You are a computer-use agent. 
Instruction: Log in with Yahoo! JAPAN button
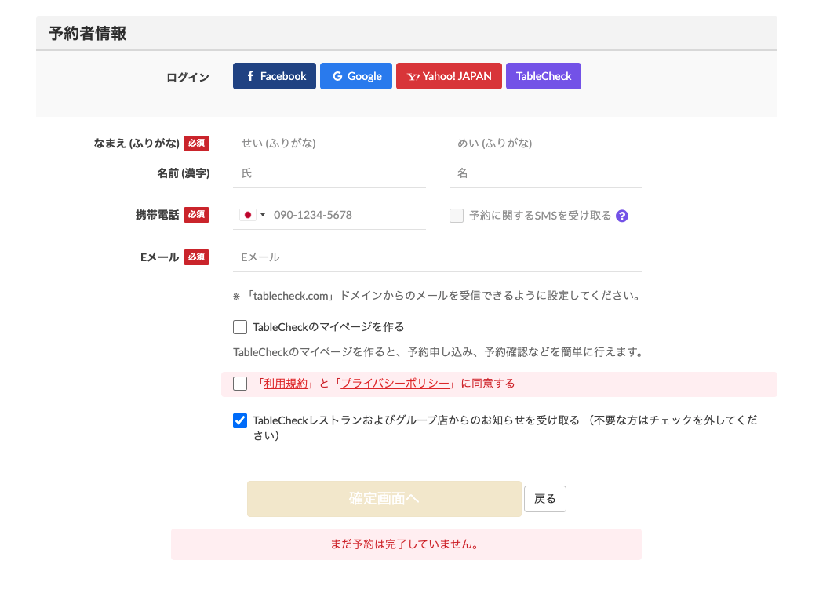click(449, 76)
